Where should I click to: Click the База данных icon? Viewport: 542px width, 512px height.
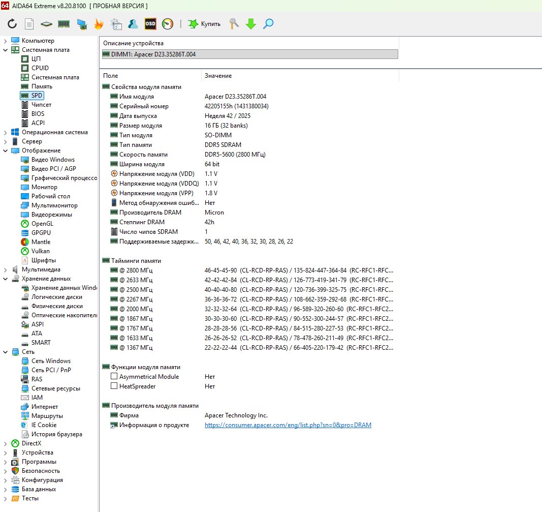click(x=15, y=489)
